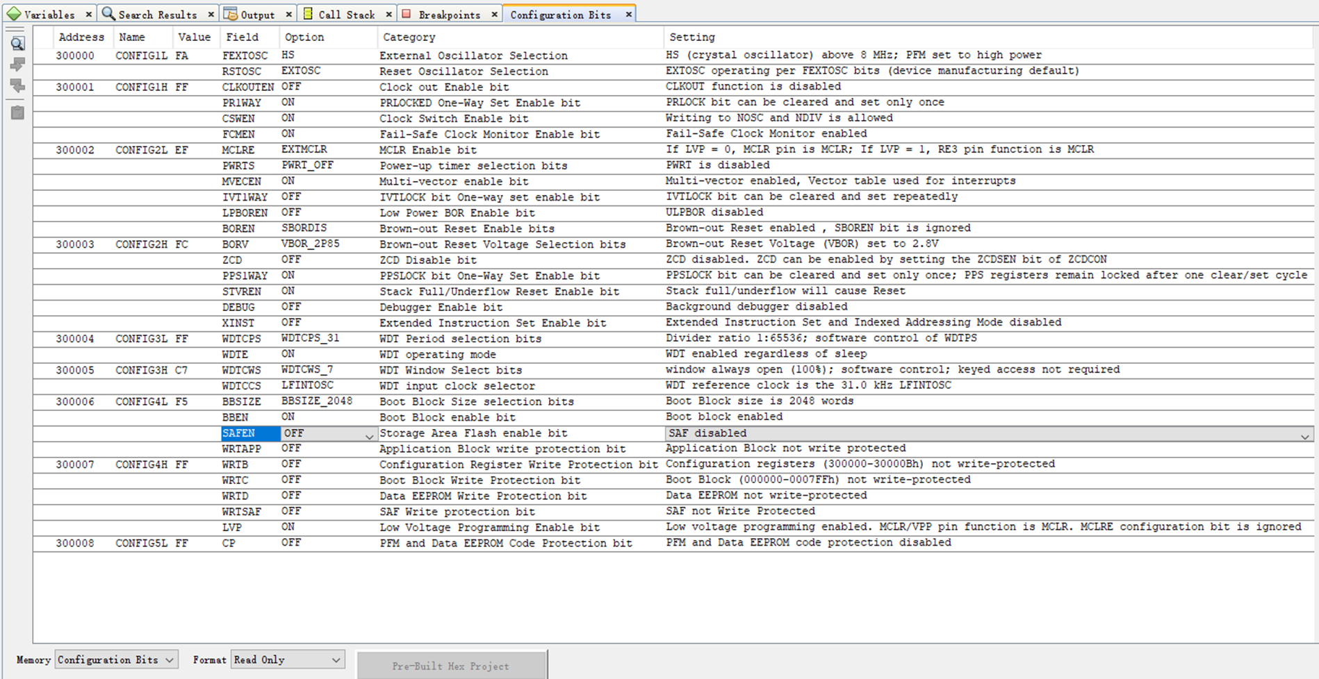Close the Breakpoints tab
The height and width of the screenshot is (679, 1319).
(493, 13)
